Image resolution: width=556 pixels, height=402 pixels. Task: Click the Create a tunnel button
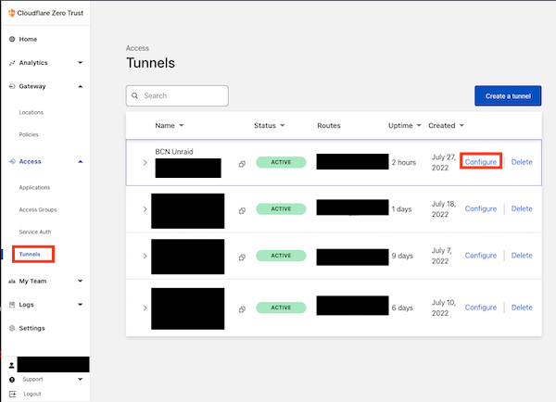508,96
